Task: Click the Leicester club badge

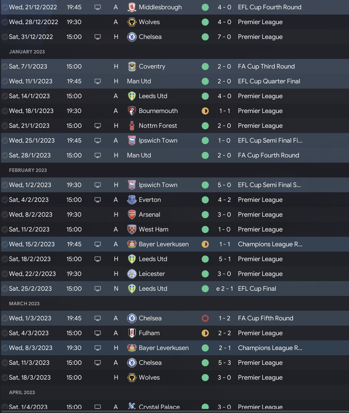Action: pyautogui.click(x=132, y=274)
